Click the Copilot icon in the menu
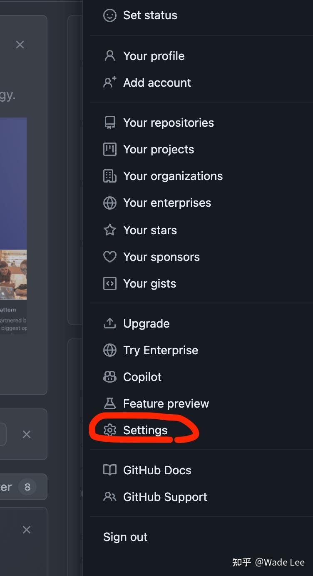313x576 pixels. click(109, 377)
